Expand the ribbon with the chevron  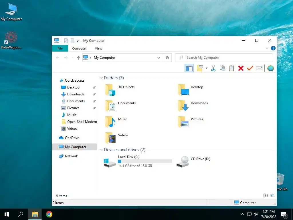(267, 48)
